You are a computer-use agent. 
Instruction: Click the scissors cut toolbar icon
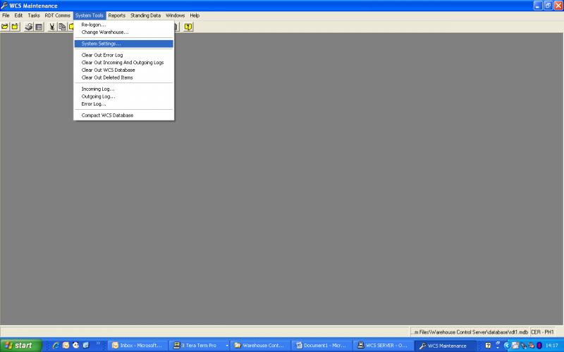pos(52,27)
